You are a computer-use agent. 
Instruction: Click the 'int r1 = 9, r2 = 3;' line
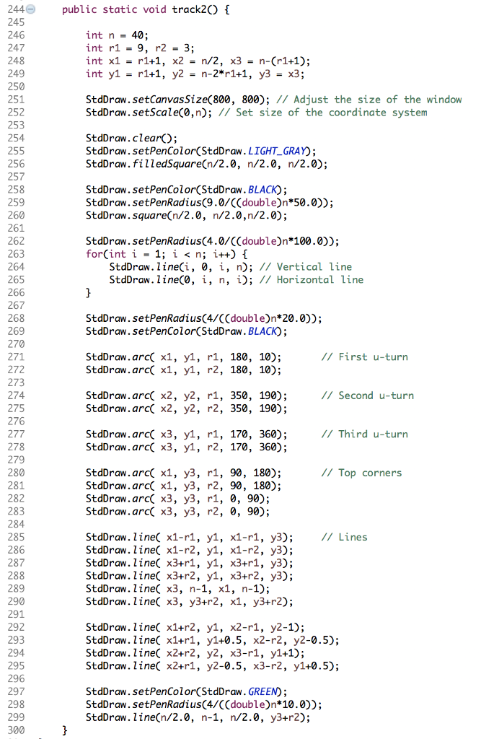click(140, 48)
